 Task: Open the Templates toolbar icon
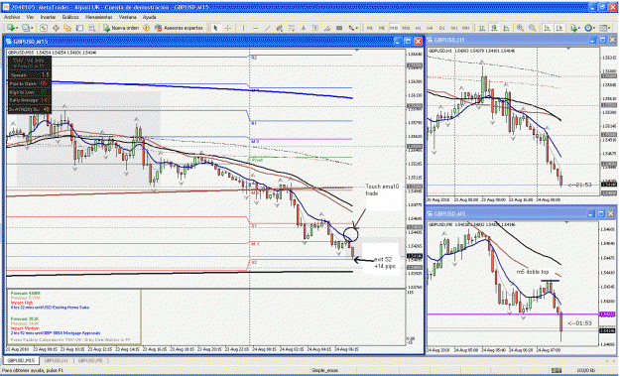[x=603, y=28]
